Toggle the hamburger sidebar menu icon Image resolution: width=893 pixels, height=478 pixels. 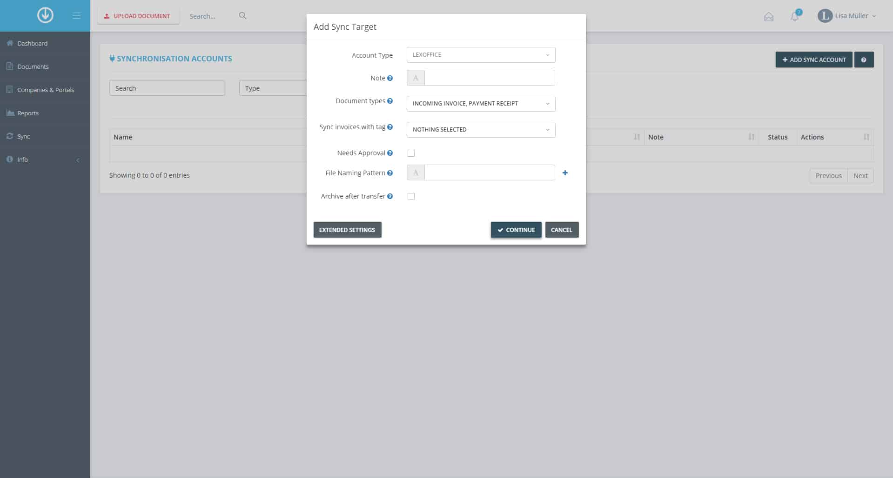(77, 16)
